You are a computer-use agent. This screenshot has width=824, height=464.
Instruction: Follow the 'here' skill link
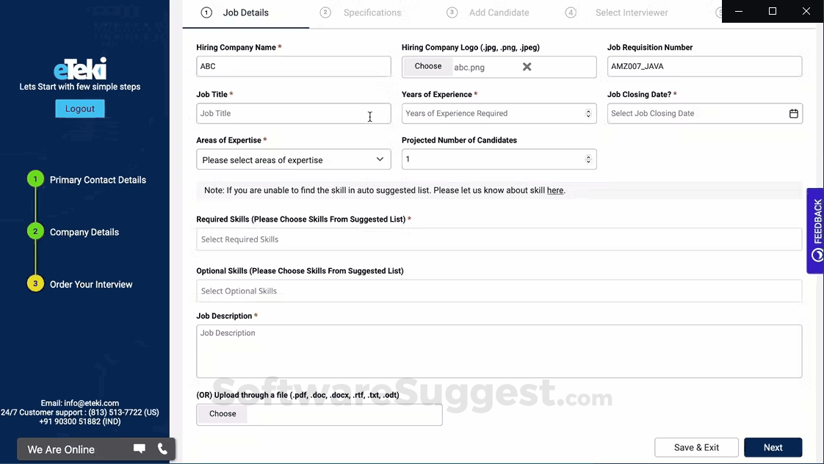[x=555, y=191]
